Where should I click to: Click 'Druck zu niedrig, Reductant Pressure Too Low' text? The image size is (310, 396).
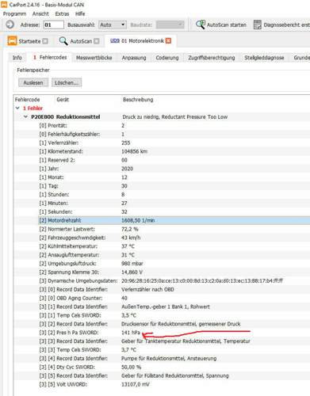coord(174,116)
